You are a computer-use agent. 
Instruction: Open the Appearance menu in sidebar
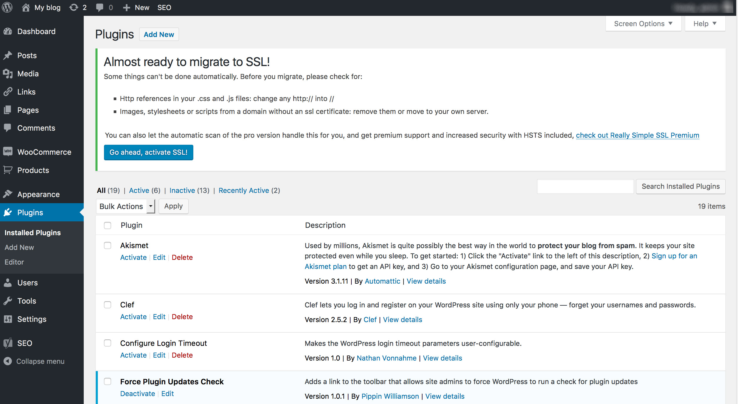click(x=38, y=194)
